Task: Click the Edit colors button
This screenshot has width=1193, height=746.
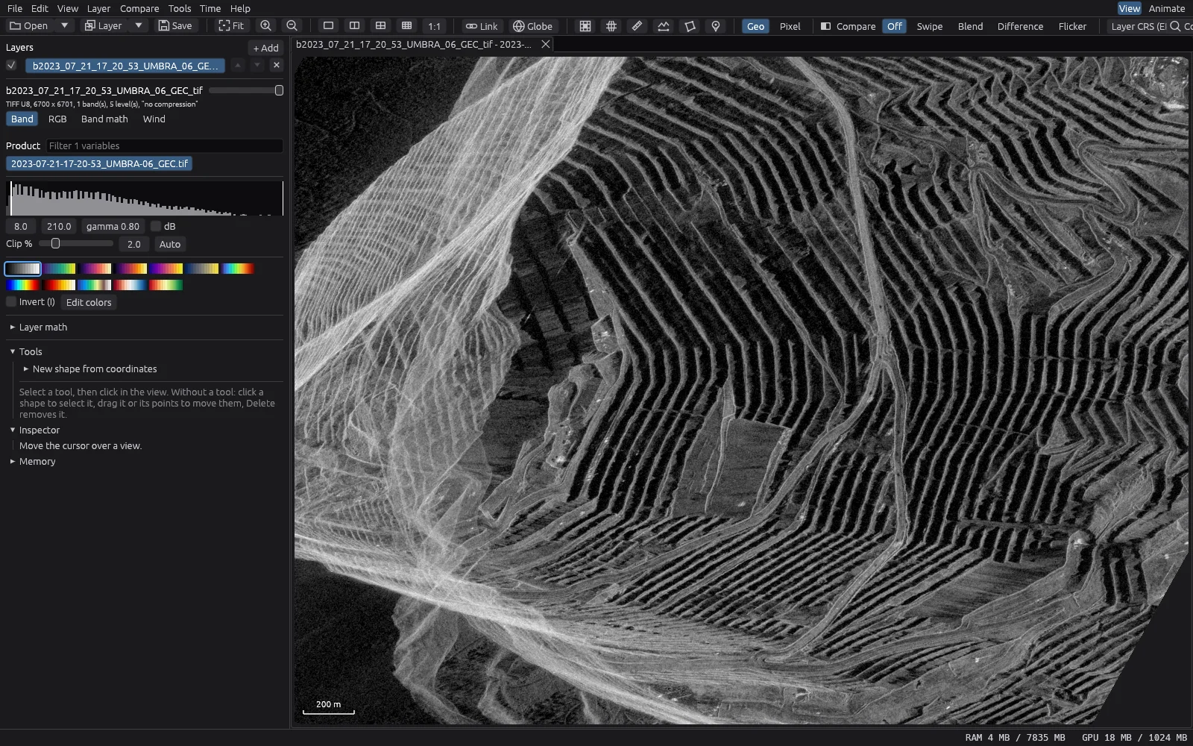Action: tap(89, 302)
